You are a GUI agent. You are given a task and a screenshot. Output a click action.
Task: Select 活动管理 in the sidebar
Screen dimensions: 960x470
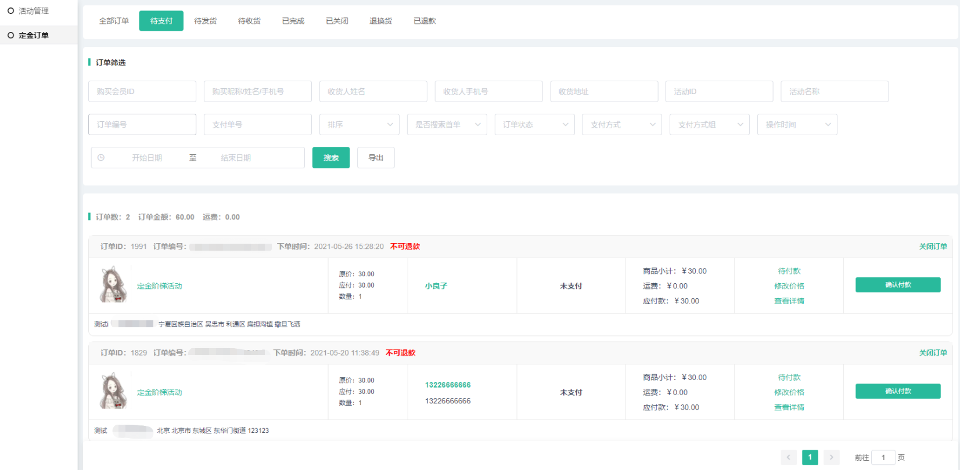tap(34, 11)
